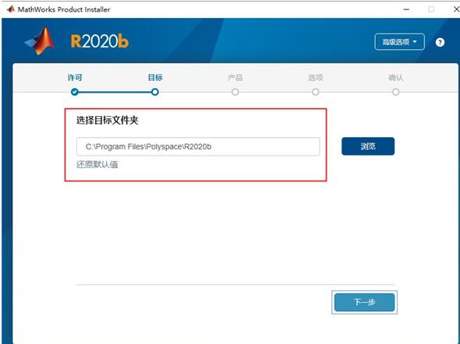Viewport: 460px width, 344px height.
Task: Select the 许可 step label
Action: pos(75,78)
